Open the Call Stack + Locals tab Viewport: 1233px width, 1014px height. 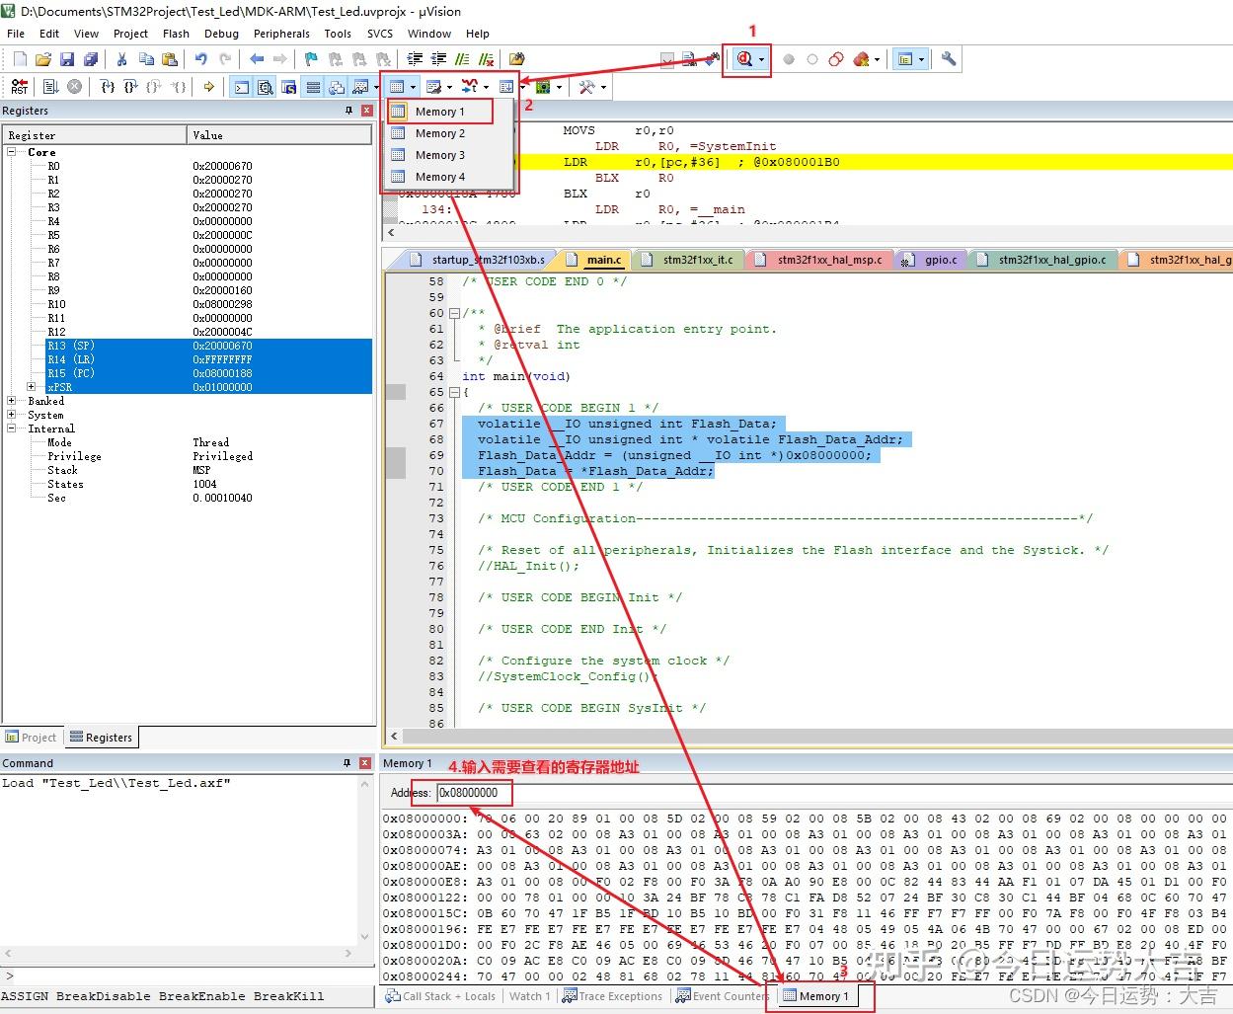click(x=440, y=996)
